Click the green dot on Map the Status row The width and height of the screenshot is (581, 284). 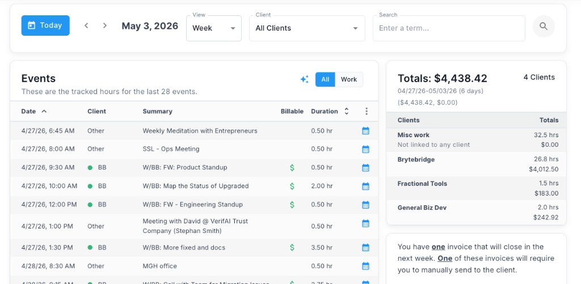coord(90,186)
